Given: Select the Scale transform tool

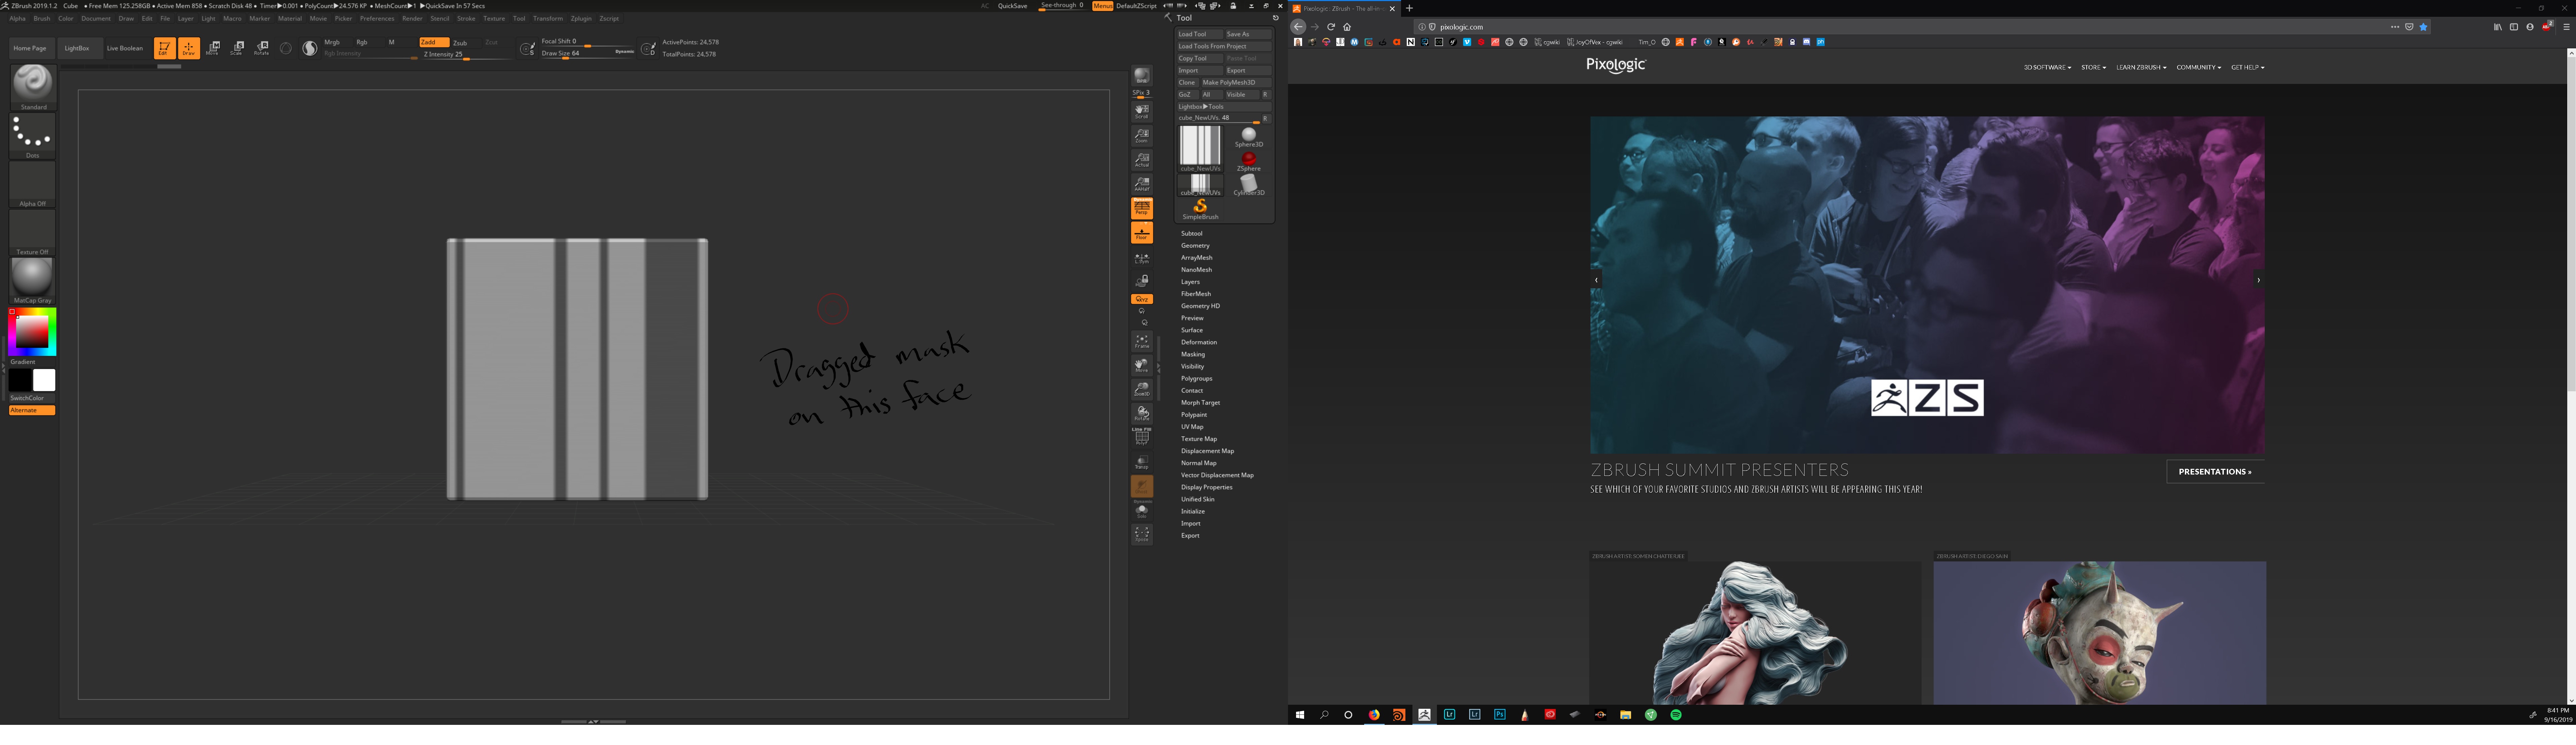Looking at the screenshot, I should coord(237,48).
